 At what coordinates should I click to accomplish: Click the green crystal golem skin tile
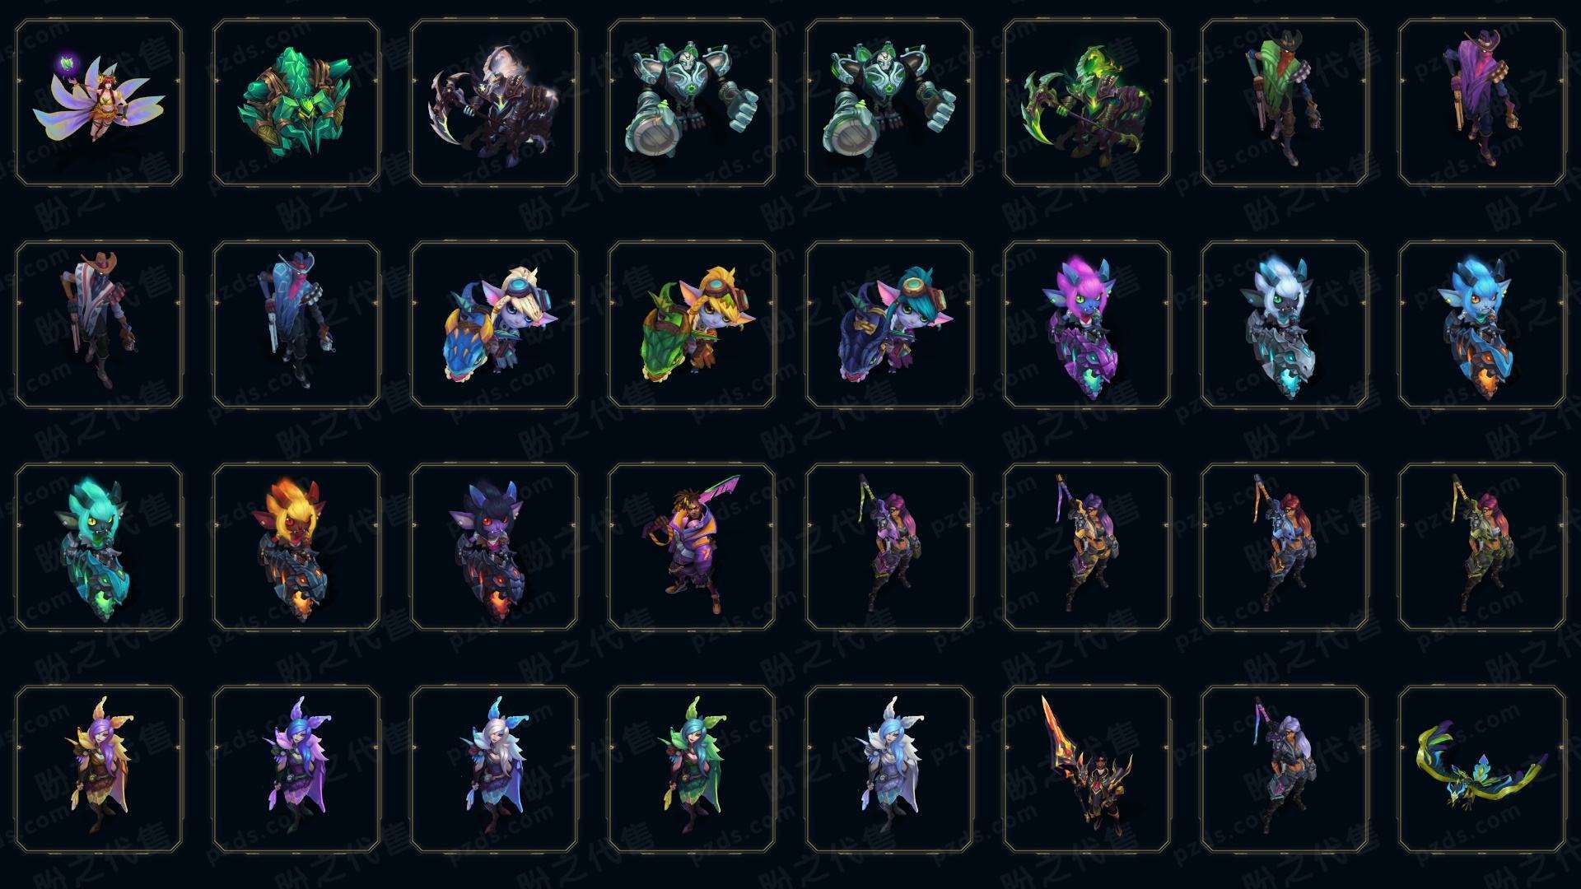(296, 103)
